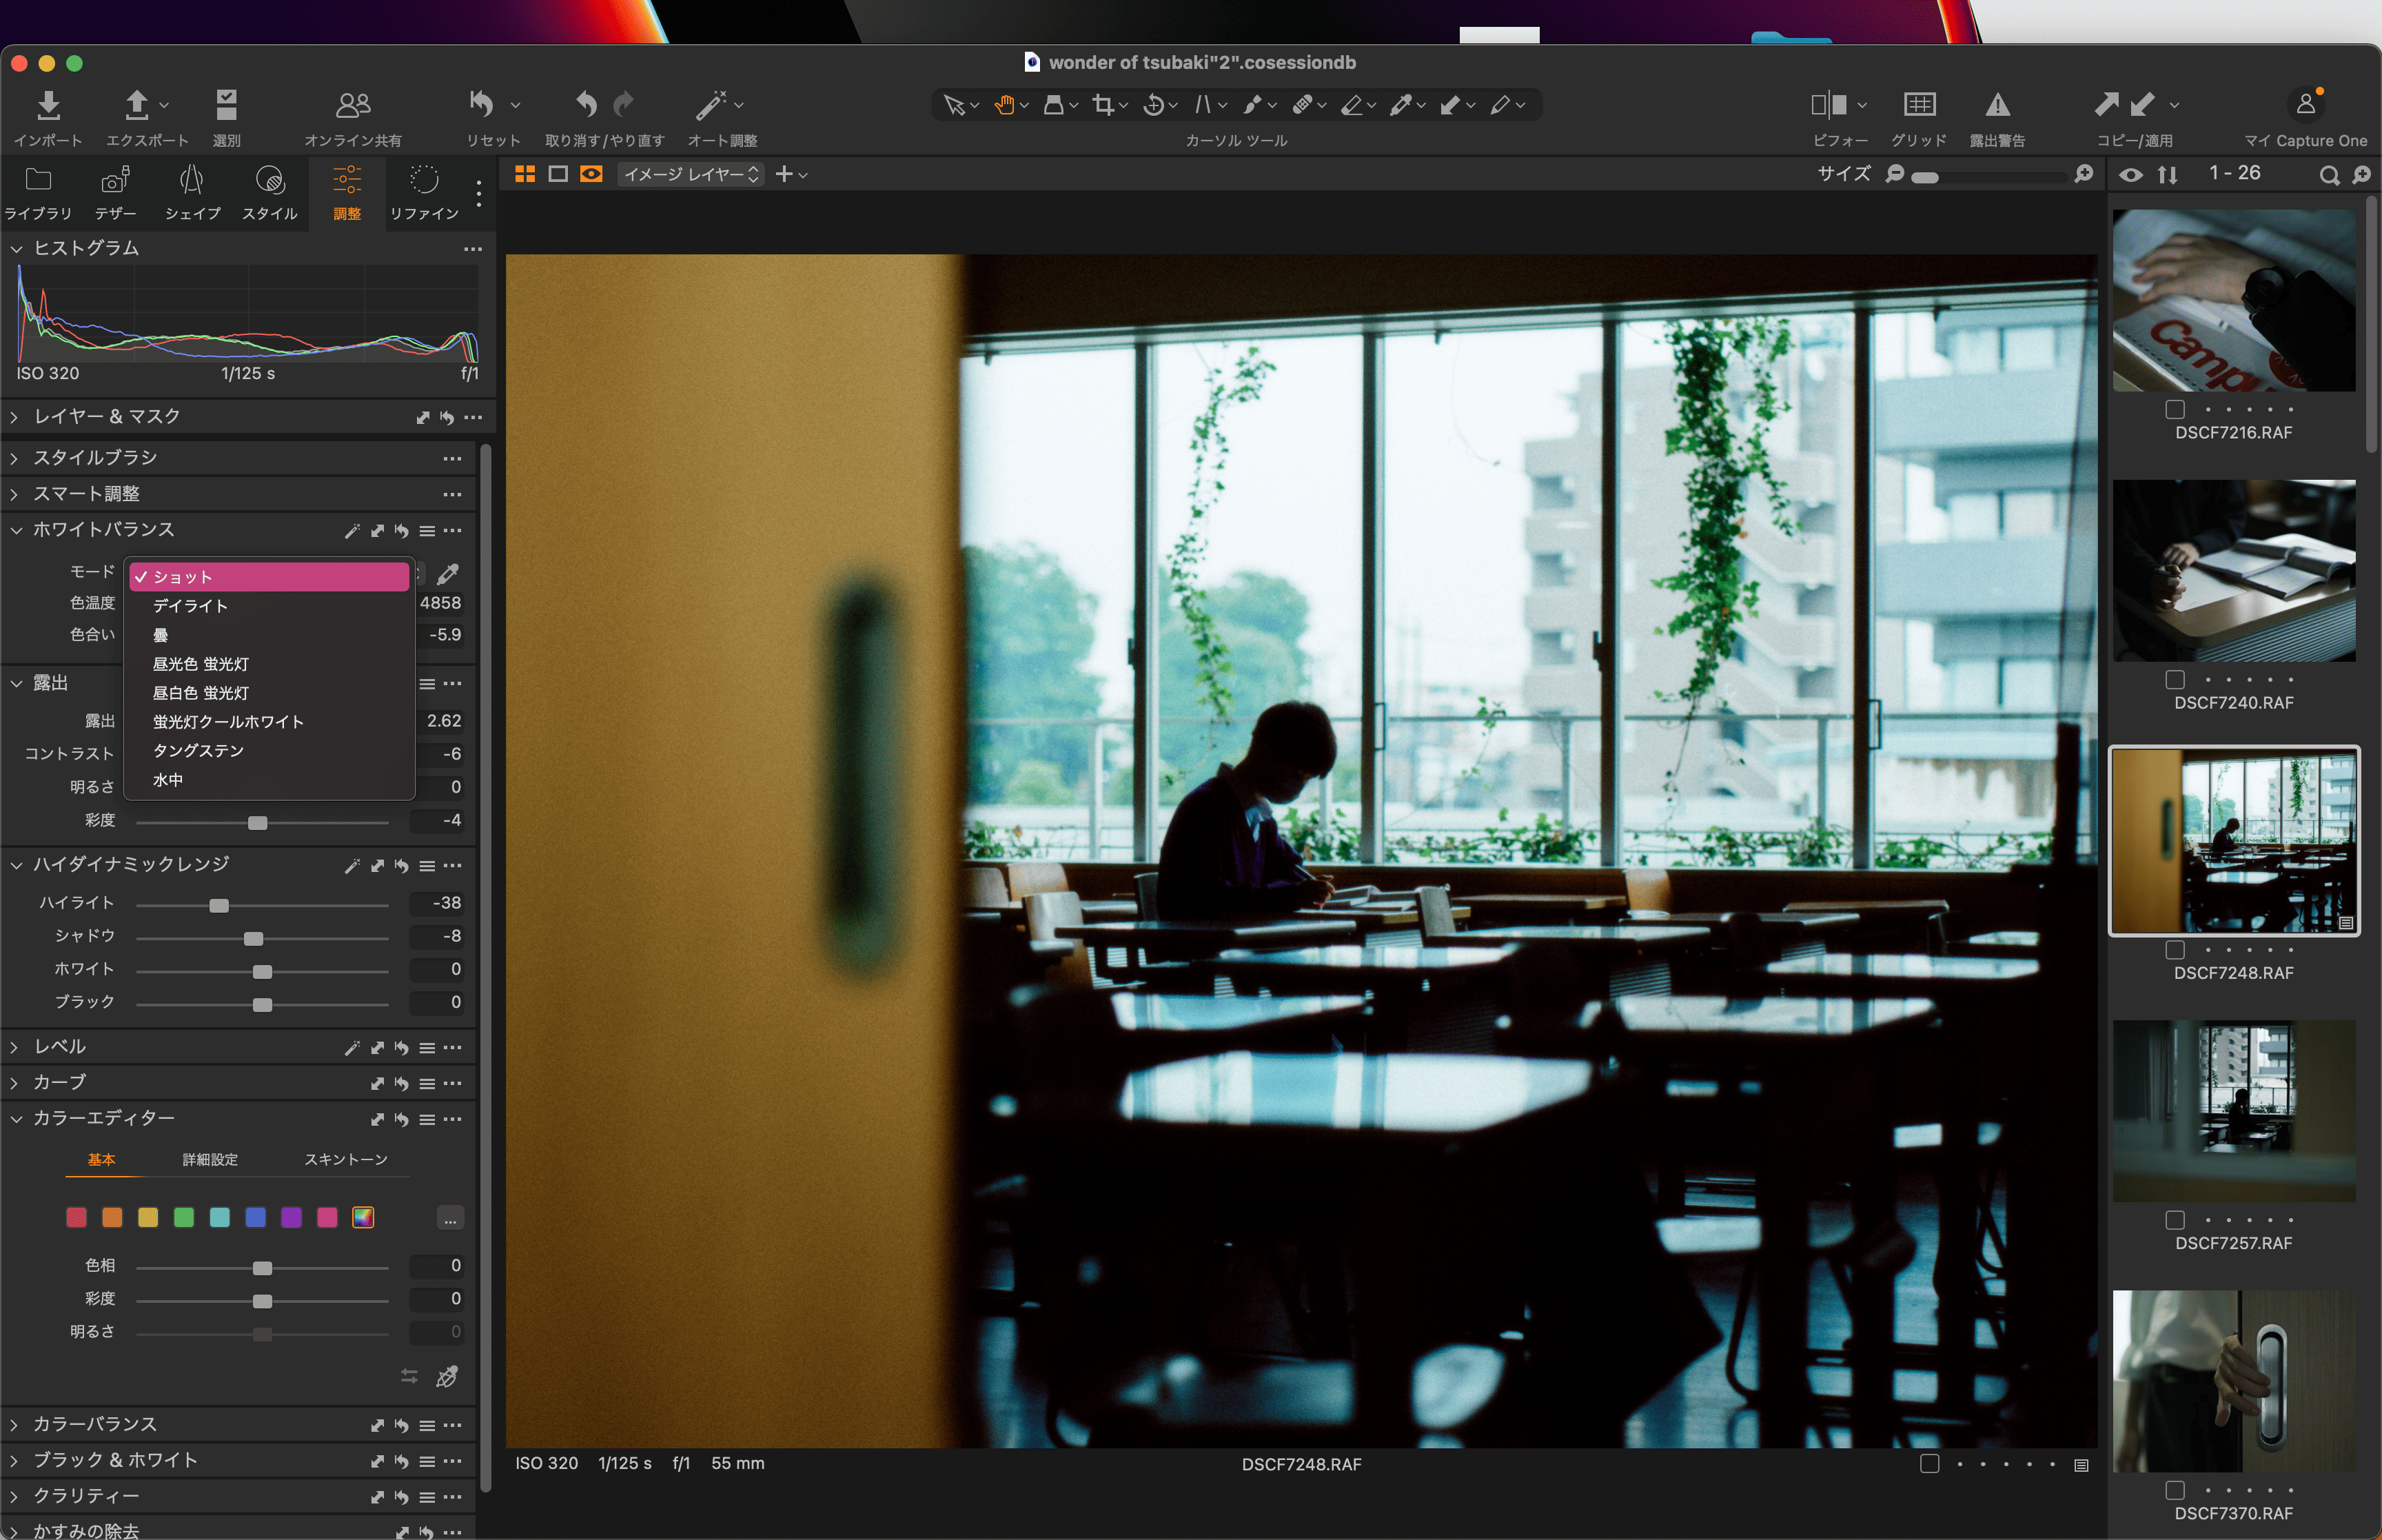Select the red color swatch
Image resolution: width=2382 pixels, height=1540 pixels.
pyautogui.click(x=76, y=1217)
